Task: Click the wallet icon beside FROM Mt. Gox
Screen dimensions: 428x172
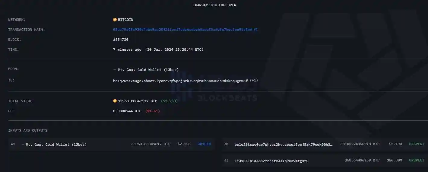Action: coord(115,70)
